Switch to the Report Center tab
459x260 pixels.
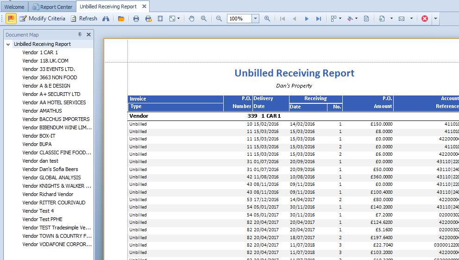52,6
